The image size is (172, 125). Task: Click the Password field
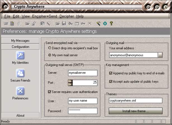click(x=83, y=111)
